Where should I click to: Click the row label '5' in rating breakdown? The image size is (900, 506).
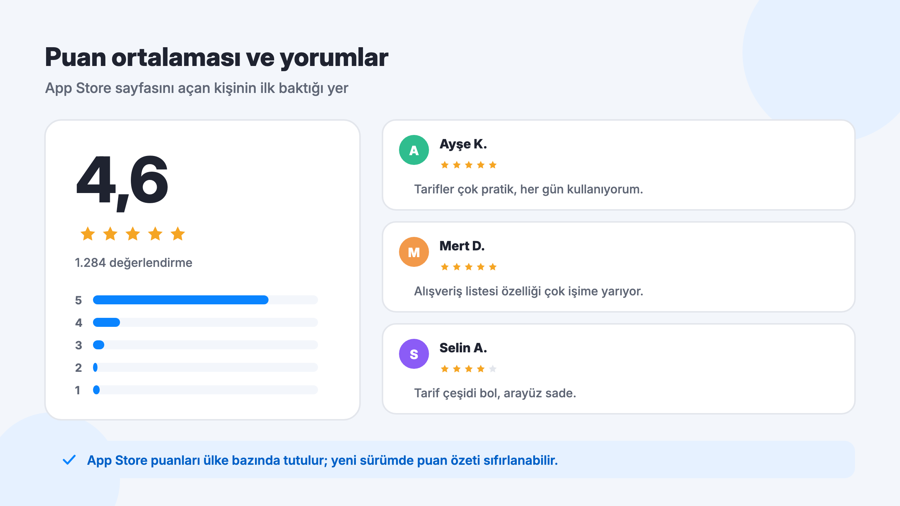tap(78, 300)
